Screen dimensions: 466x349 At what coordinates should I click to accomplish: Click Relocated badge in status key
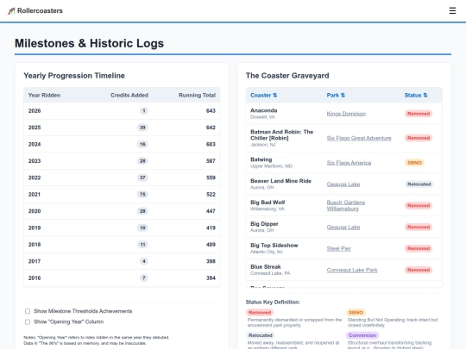tap(261, 335)
